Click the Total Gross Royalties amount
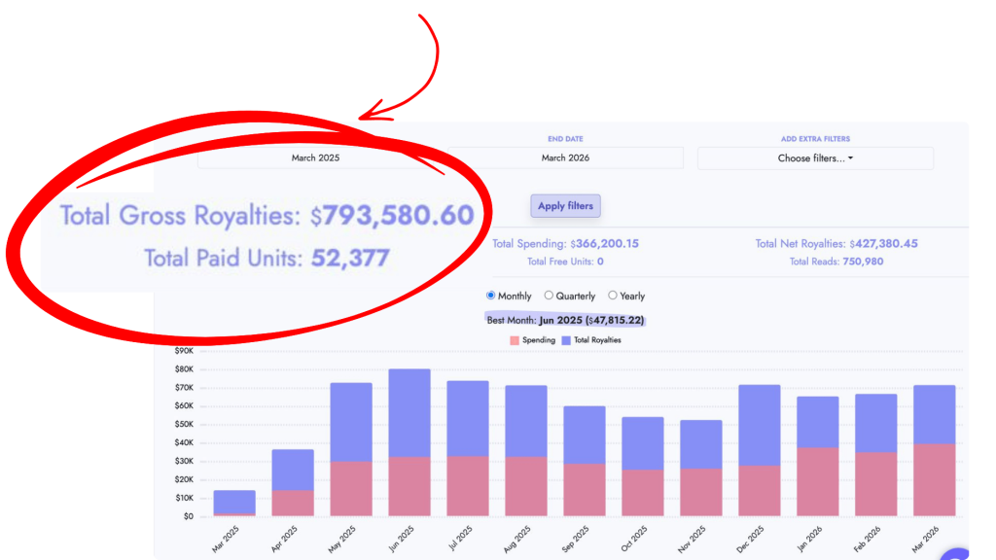This screenshot has height=560, width=996. (x=398, y=216)
